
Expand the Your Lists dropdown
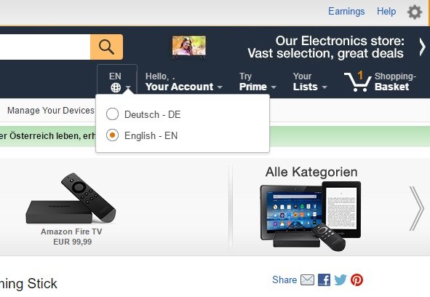(x=310, y=82)
